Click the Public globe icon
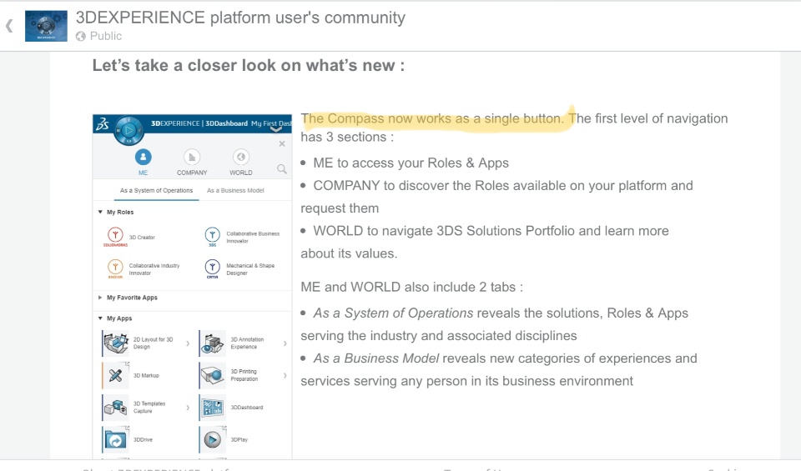Viewport: 801px width, 471px height. [x=81, y=36]
